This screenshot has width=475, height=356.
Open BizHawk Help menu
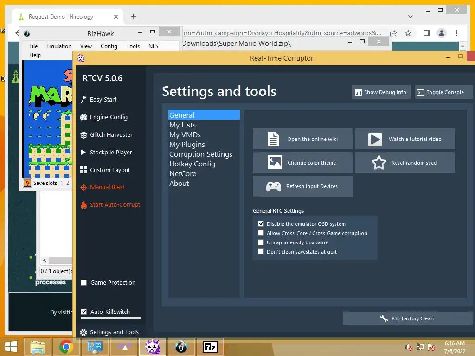click(x=35, y=55)
